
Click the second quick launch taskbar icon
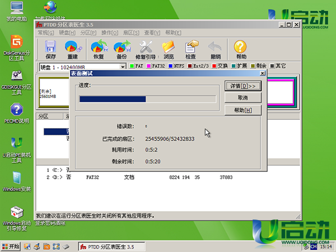tap(37, 246)
